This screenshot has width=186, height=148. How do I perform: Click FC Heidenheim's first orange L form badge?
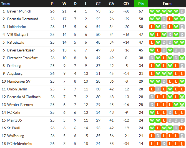click(x=152, y=144)
